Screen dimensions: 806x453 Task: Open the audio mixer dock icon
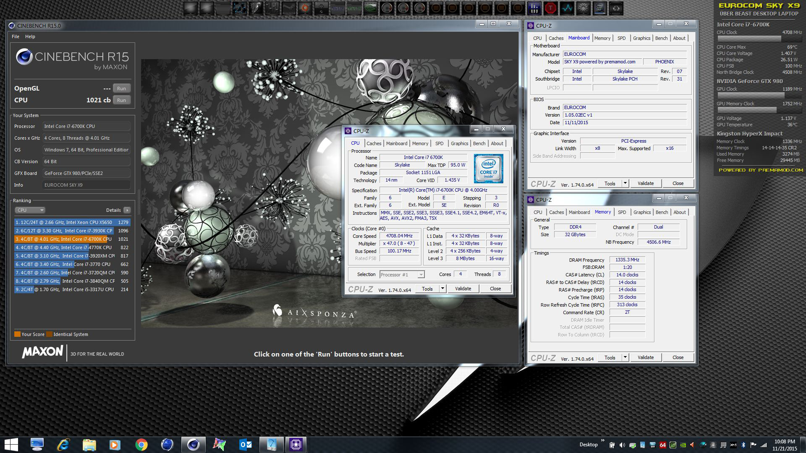point(272,8)
